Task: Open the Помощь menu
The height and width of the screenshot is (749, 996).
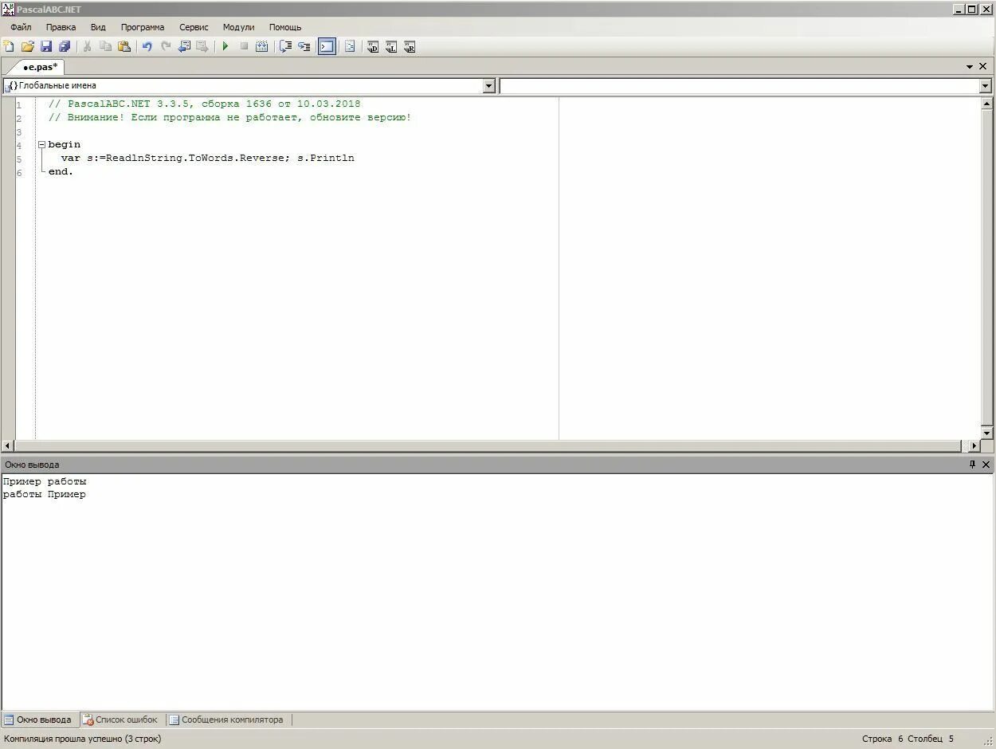Action: 285,27
